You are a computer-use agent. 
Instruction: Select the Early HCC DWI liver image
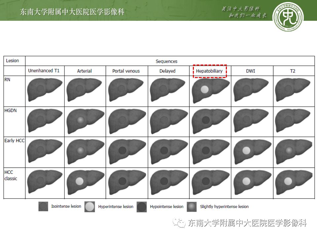[252, 152]
